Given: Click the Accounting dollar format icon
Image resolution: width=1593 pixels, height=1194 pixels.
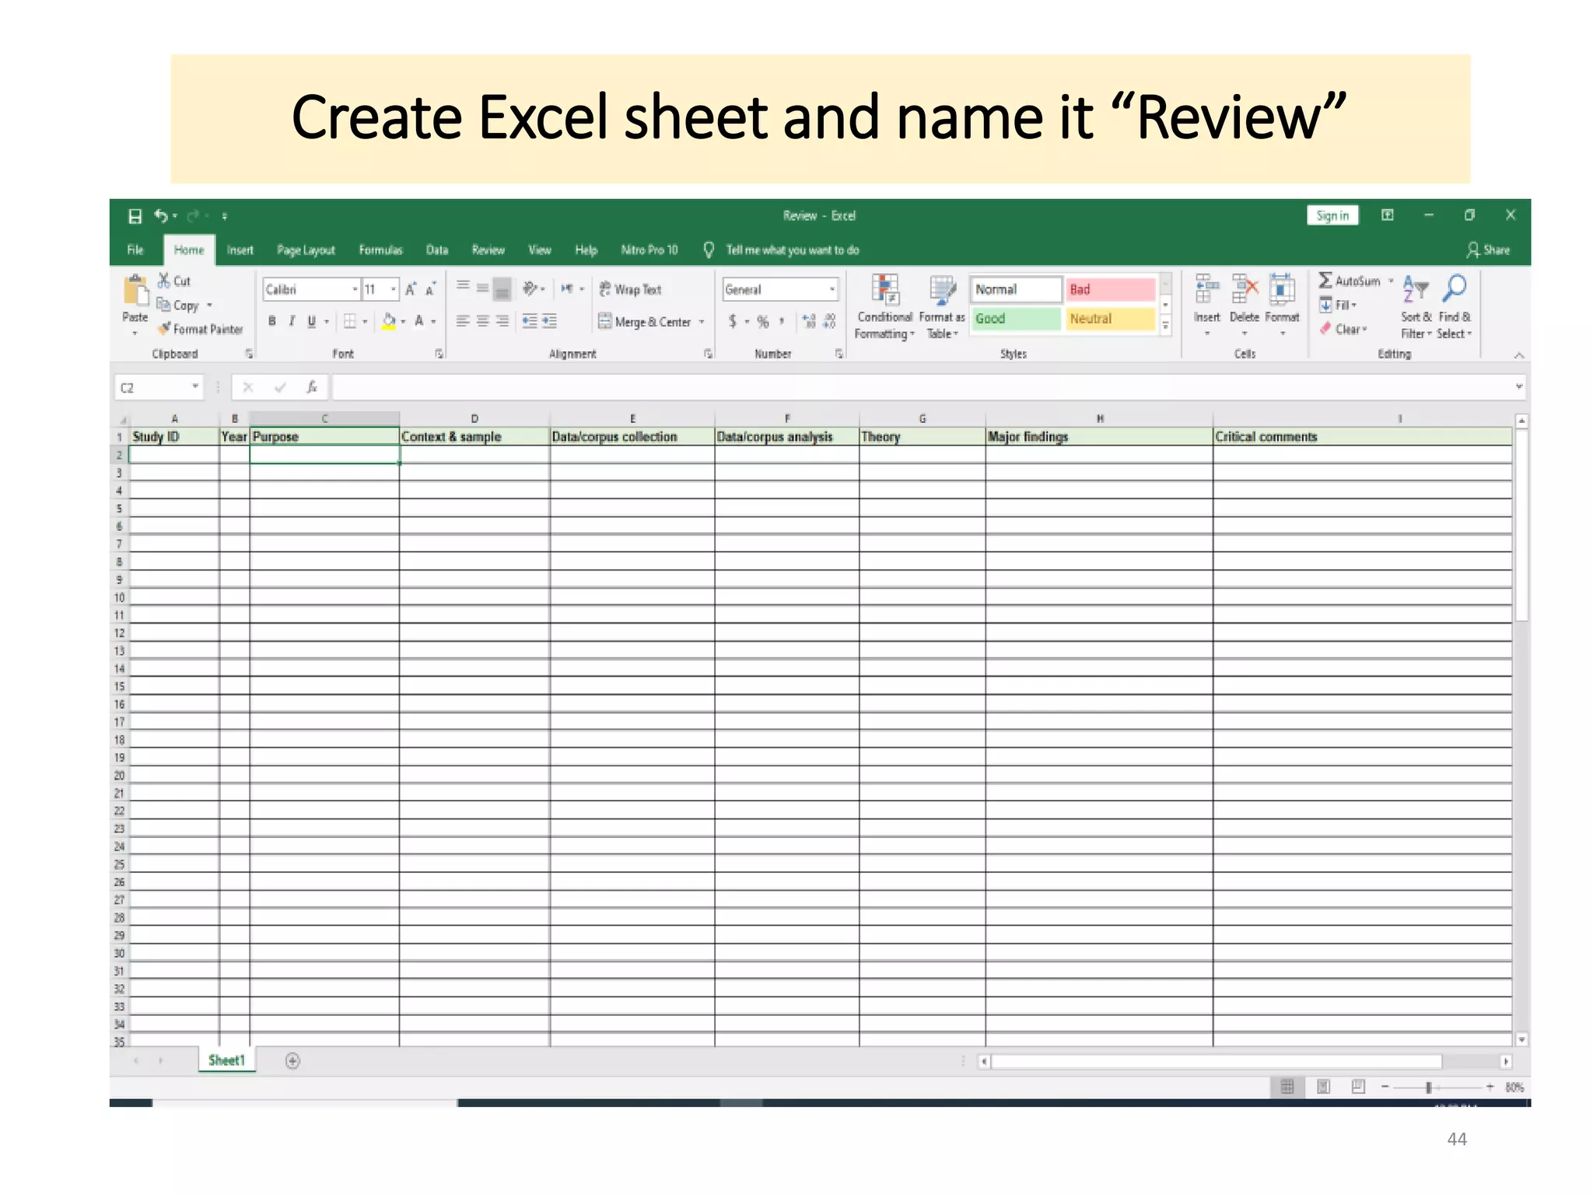Looking at the screenshot, I should point(732,321).
